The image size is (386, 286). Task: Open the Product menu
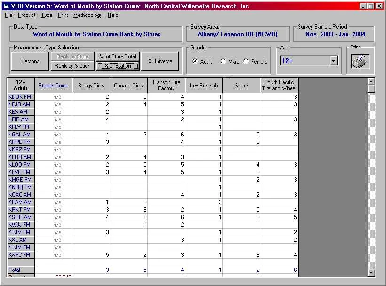pyautogui.click(x=27, y=15)
